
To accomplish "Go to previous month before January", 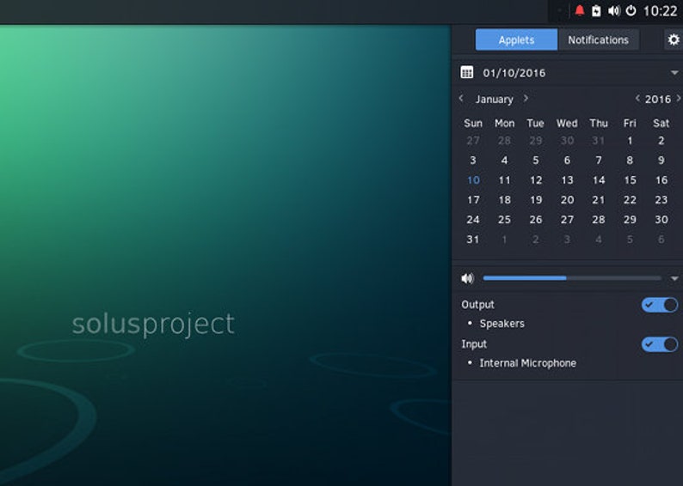I will (461, 99).
